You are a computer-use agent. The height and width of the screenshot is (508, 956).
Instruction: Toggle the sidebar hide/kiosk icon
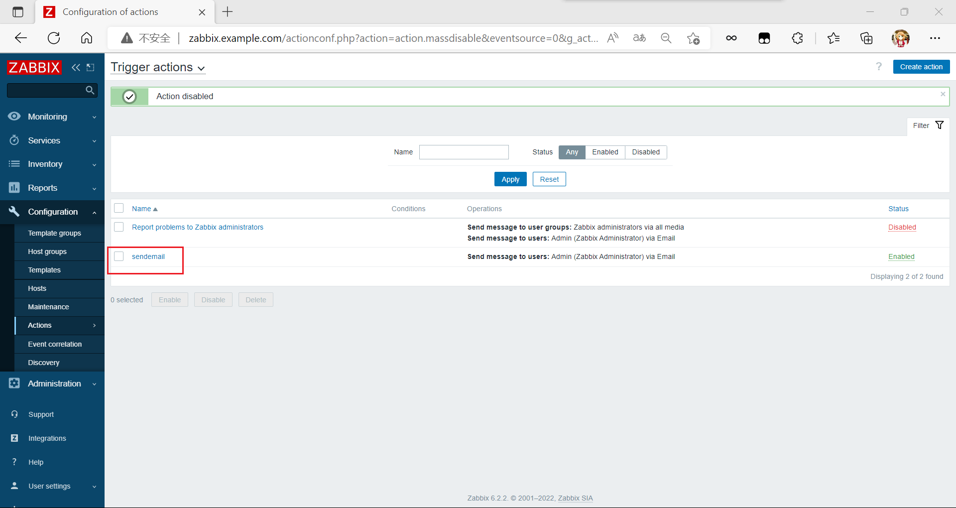point(91,67)
